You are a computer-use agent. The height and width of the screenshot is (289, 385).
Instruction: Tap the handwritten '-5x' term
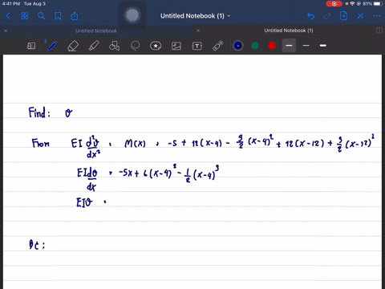coord(126,173)
